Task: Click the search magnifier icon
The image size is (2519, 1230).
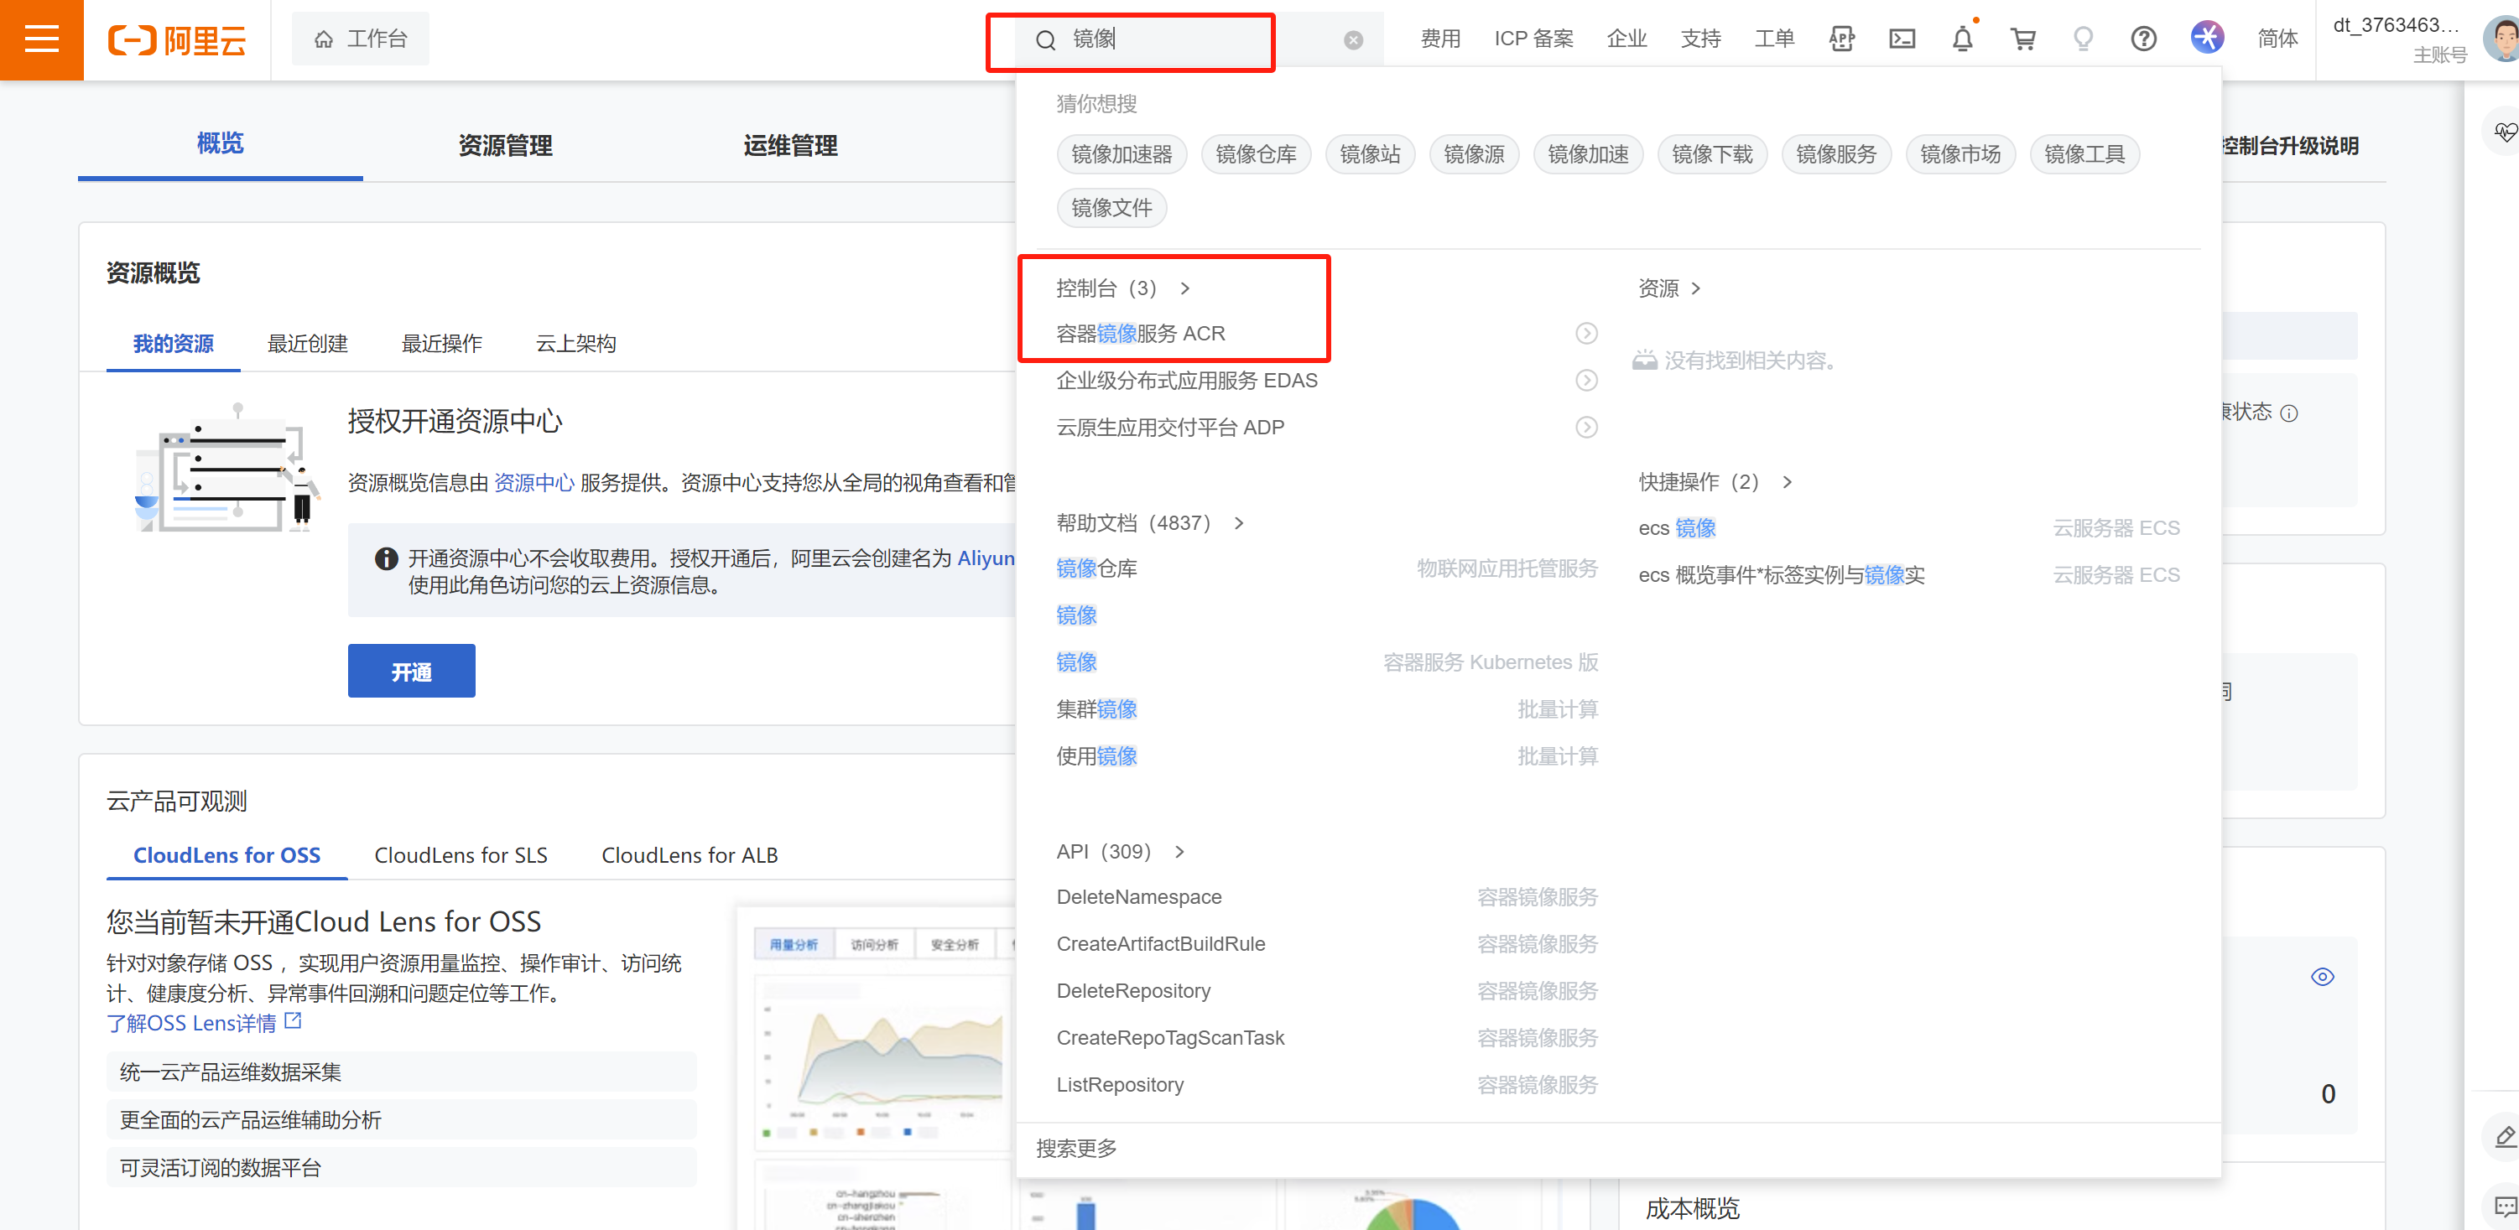Action: pos(1045,40)
